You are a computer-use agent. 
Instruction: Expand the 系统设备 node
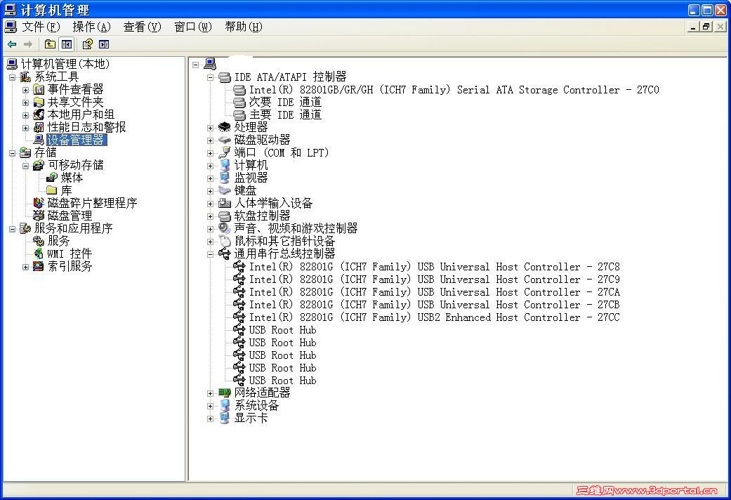[x=210, y=406]
